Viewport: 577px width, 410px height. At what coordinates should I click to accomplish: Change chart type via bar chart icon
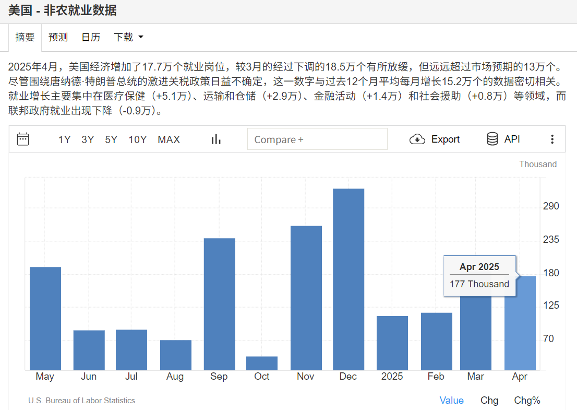click(x=216, y=139)
